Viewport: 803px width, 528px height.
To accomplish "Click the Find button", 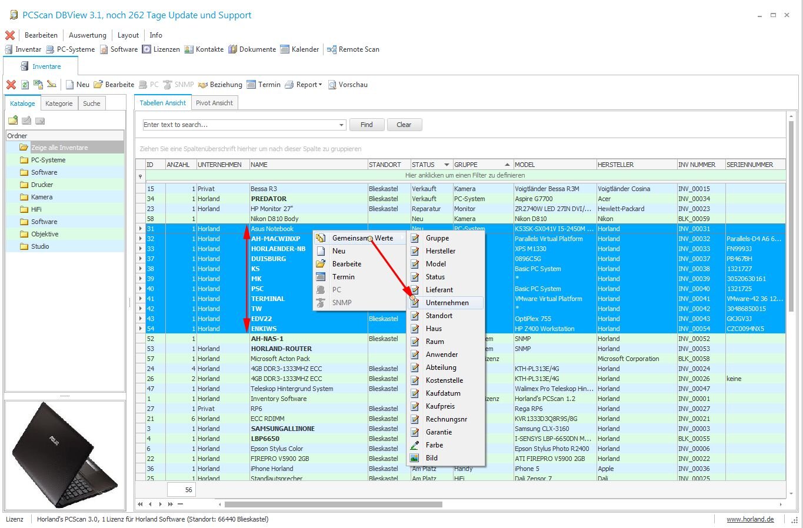I will pyautogui.click(x=366, y=125).
